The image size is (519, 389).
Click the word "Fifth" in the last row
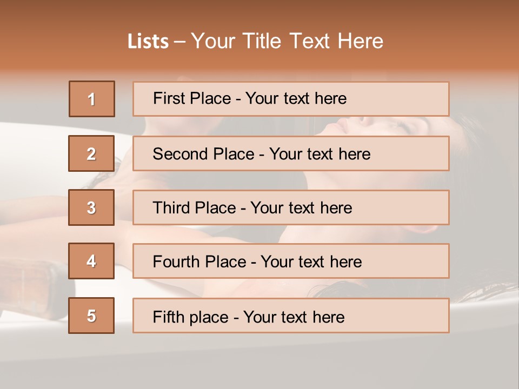point(168,317)
